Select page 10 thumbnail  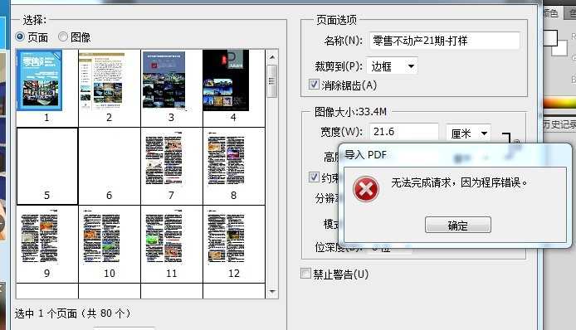pyautogui.click(x=109, y=244)
